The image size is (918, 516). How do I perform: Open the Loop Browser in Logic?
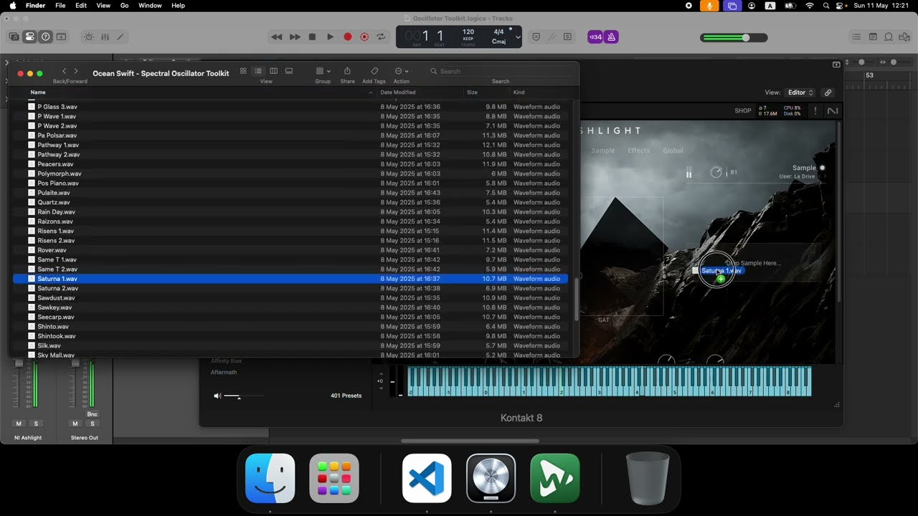tap(889, 37)
